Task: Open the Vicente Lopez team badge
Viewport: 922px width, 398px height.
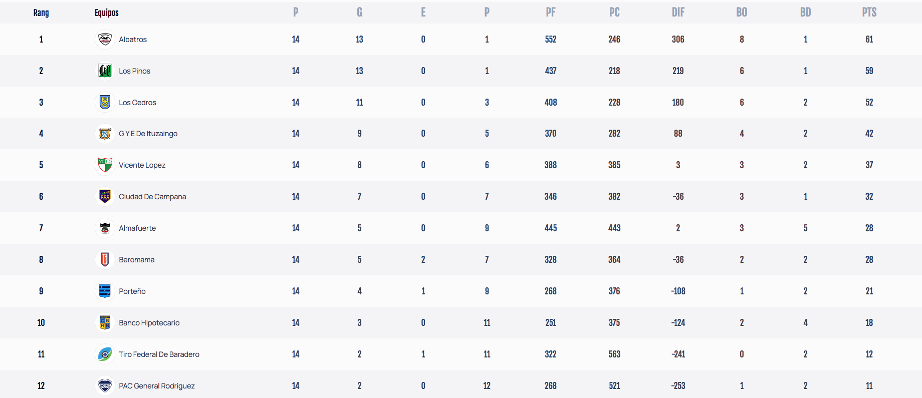Action: 105,165
